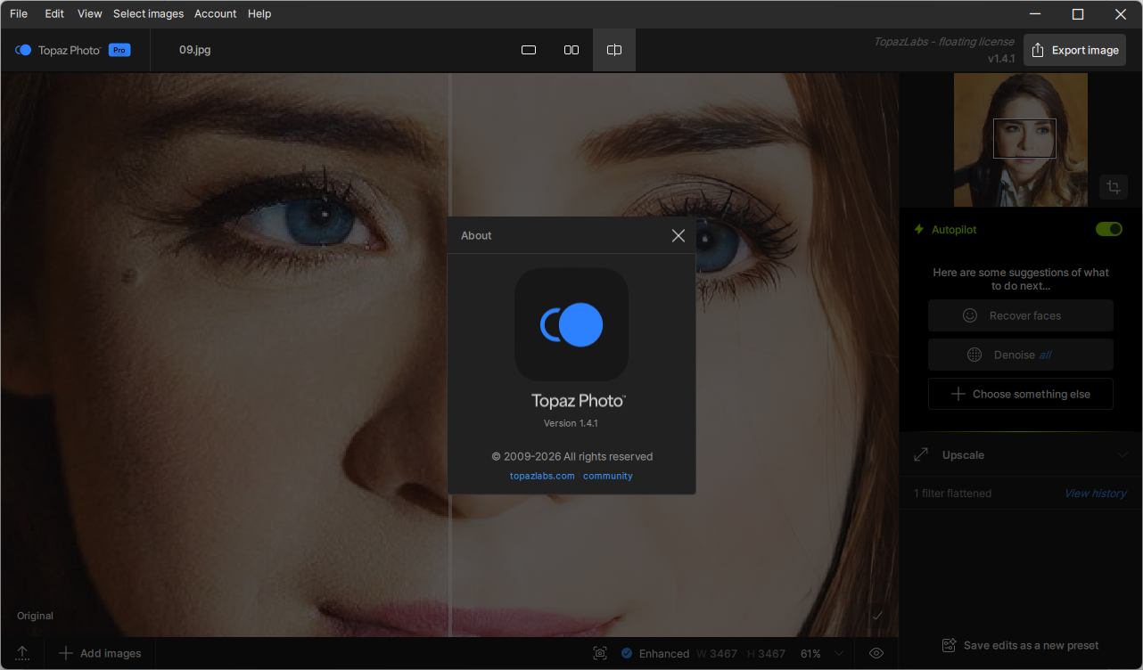Click the '1 filter flattened' text
Viewport: 1143px width, 670px height.
click(952, 494)
